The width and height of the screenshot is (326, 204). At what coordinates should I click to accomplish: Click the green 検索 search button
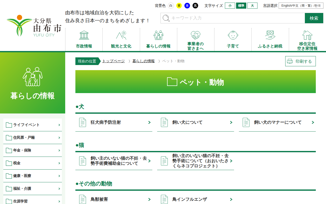[314, 18]
